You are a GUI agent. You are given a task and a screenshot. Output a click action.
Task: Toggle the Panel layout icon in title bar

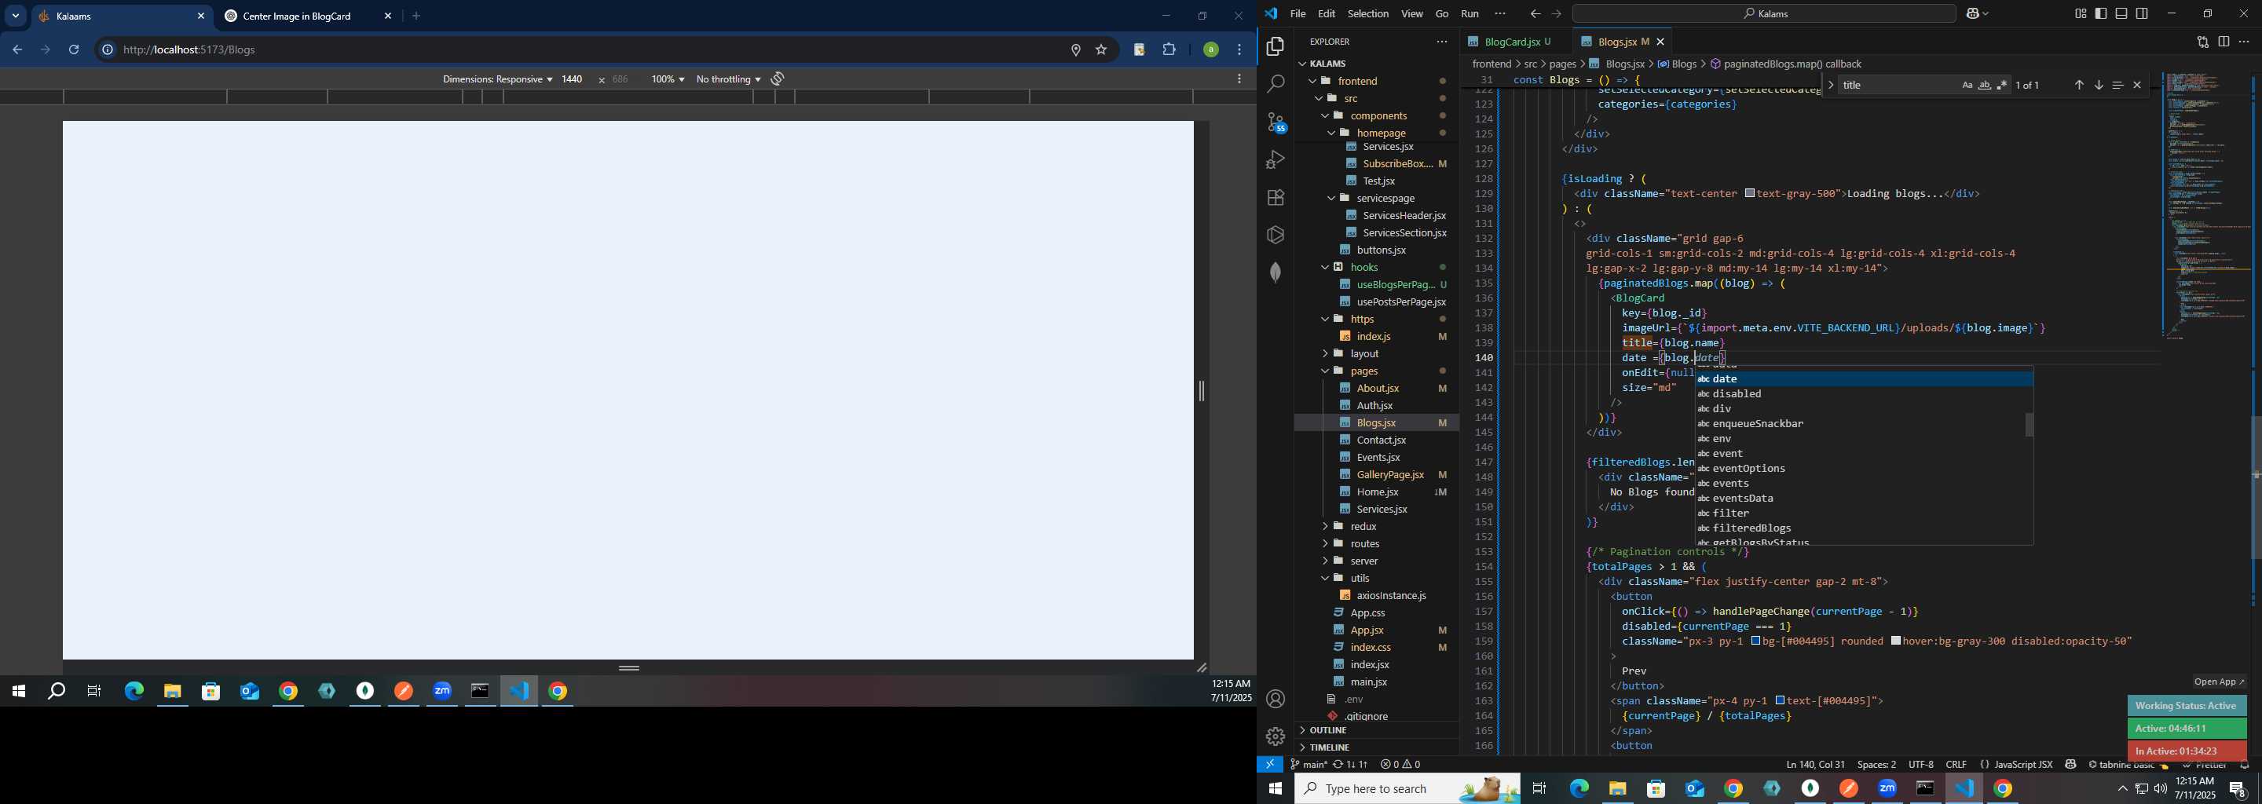pos(2121,14)
